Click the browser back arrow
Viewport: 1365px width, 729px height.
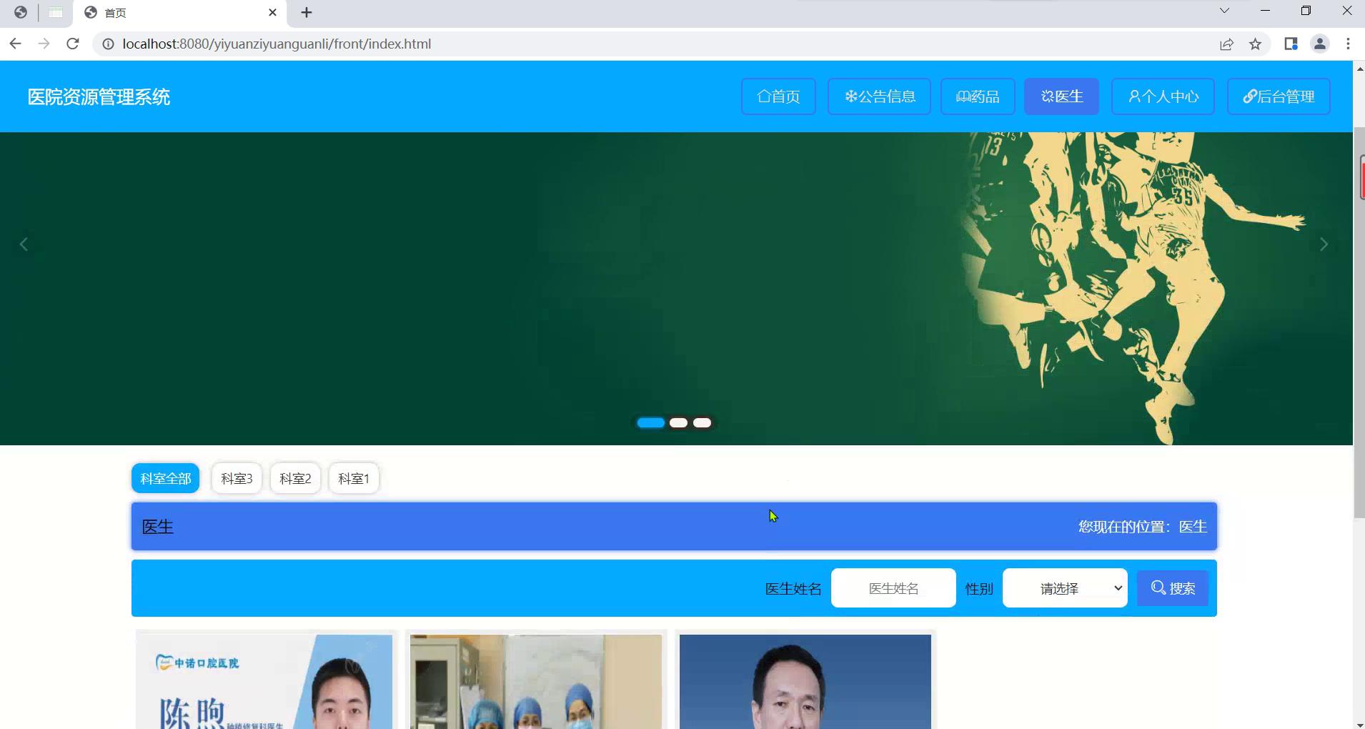tap(15, 44)
